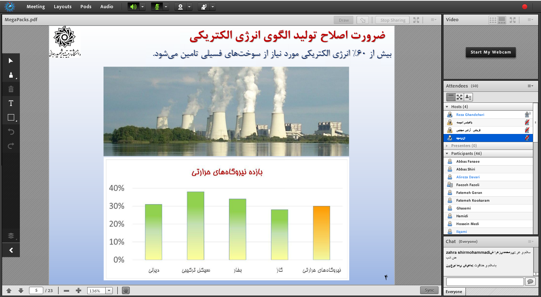Activate the hand pan tool

(126, 291)
